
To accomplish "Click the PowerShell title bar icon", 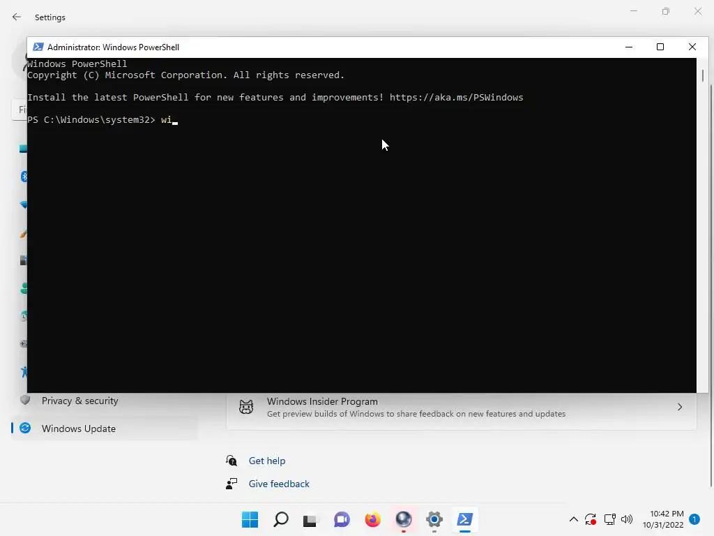I will 38,47.
